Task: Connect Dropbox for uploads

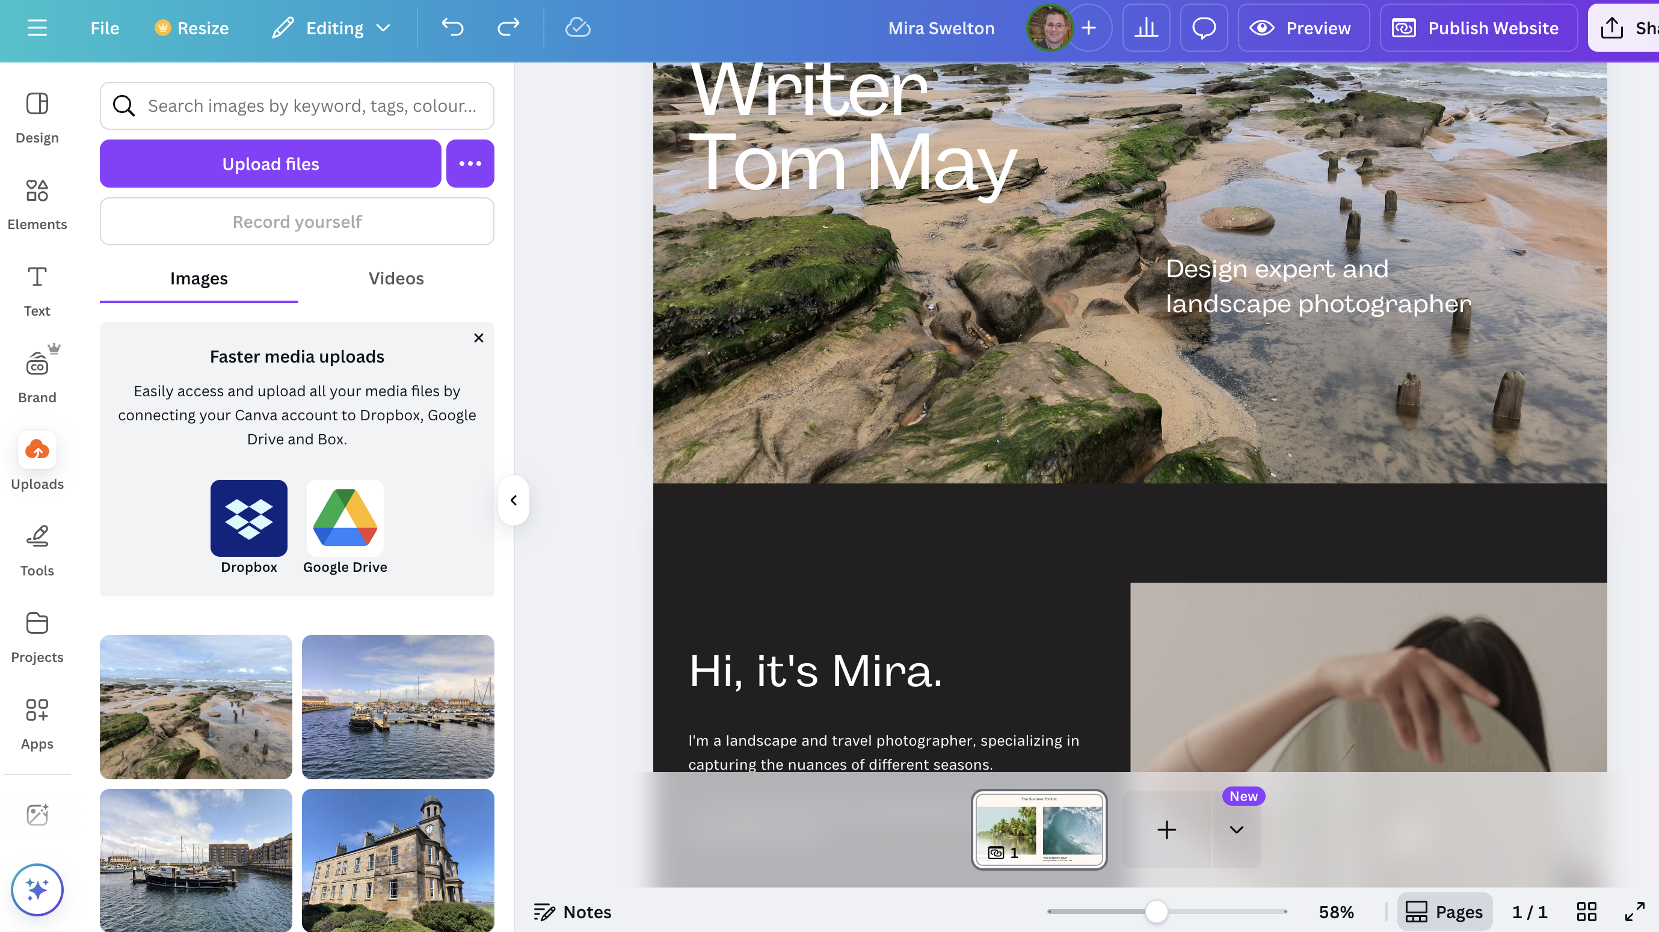Action: [248, 527]
